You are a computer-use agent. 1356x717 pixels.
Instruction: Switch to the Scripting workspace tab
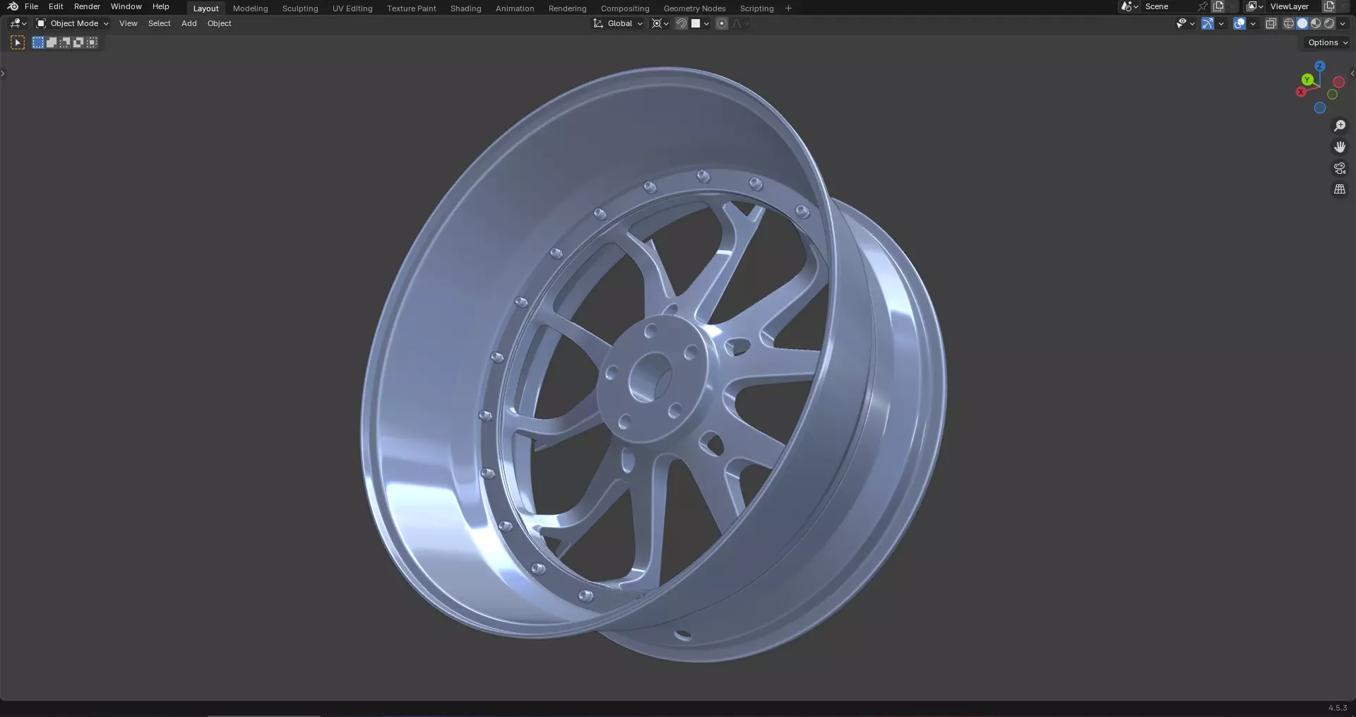pos(756,8)
